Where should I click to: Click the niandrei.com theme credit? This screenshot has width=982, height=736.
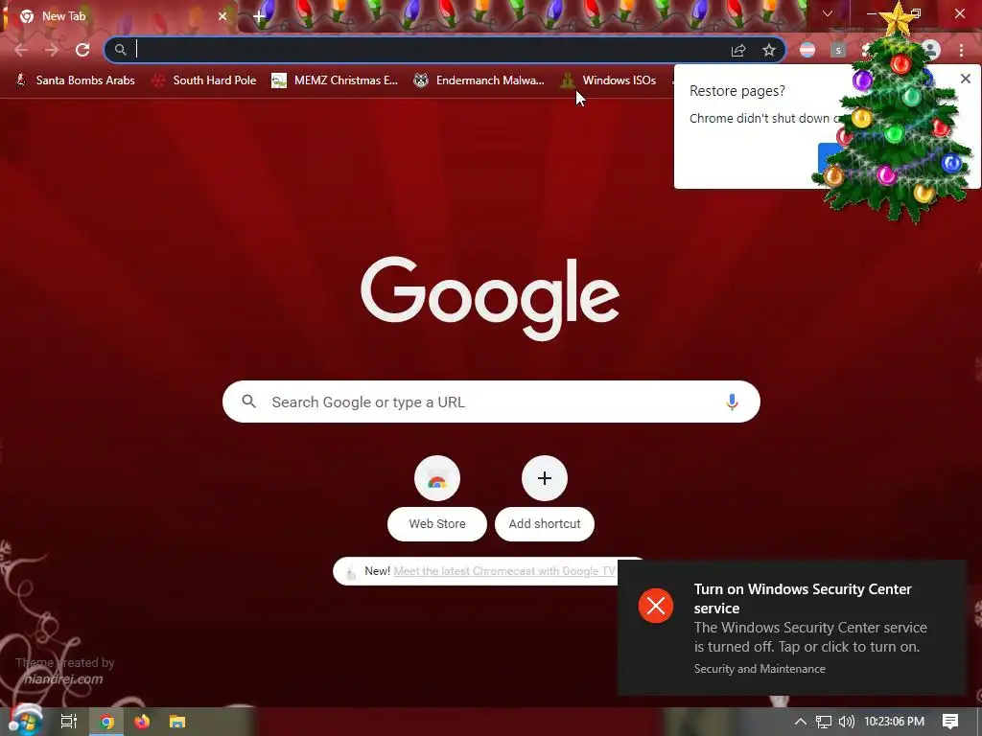62,679
